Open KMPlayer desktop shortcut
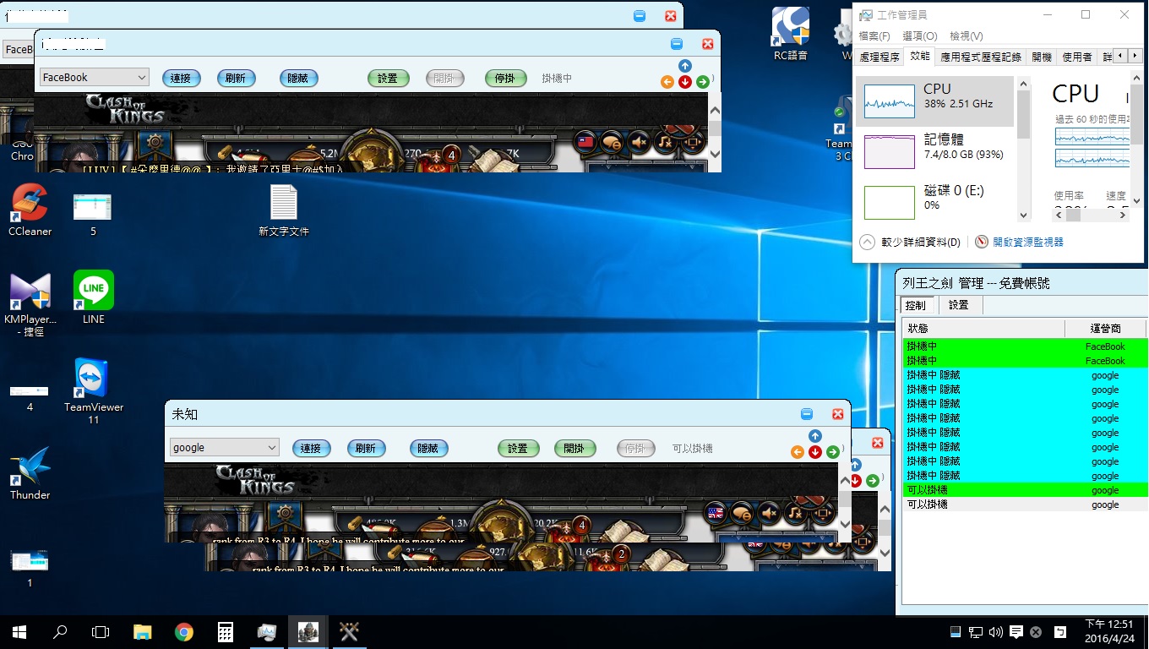The width and height of the screenshot is (1149, 649). (x=30, y=304)
